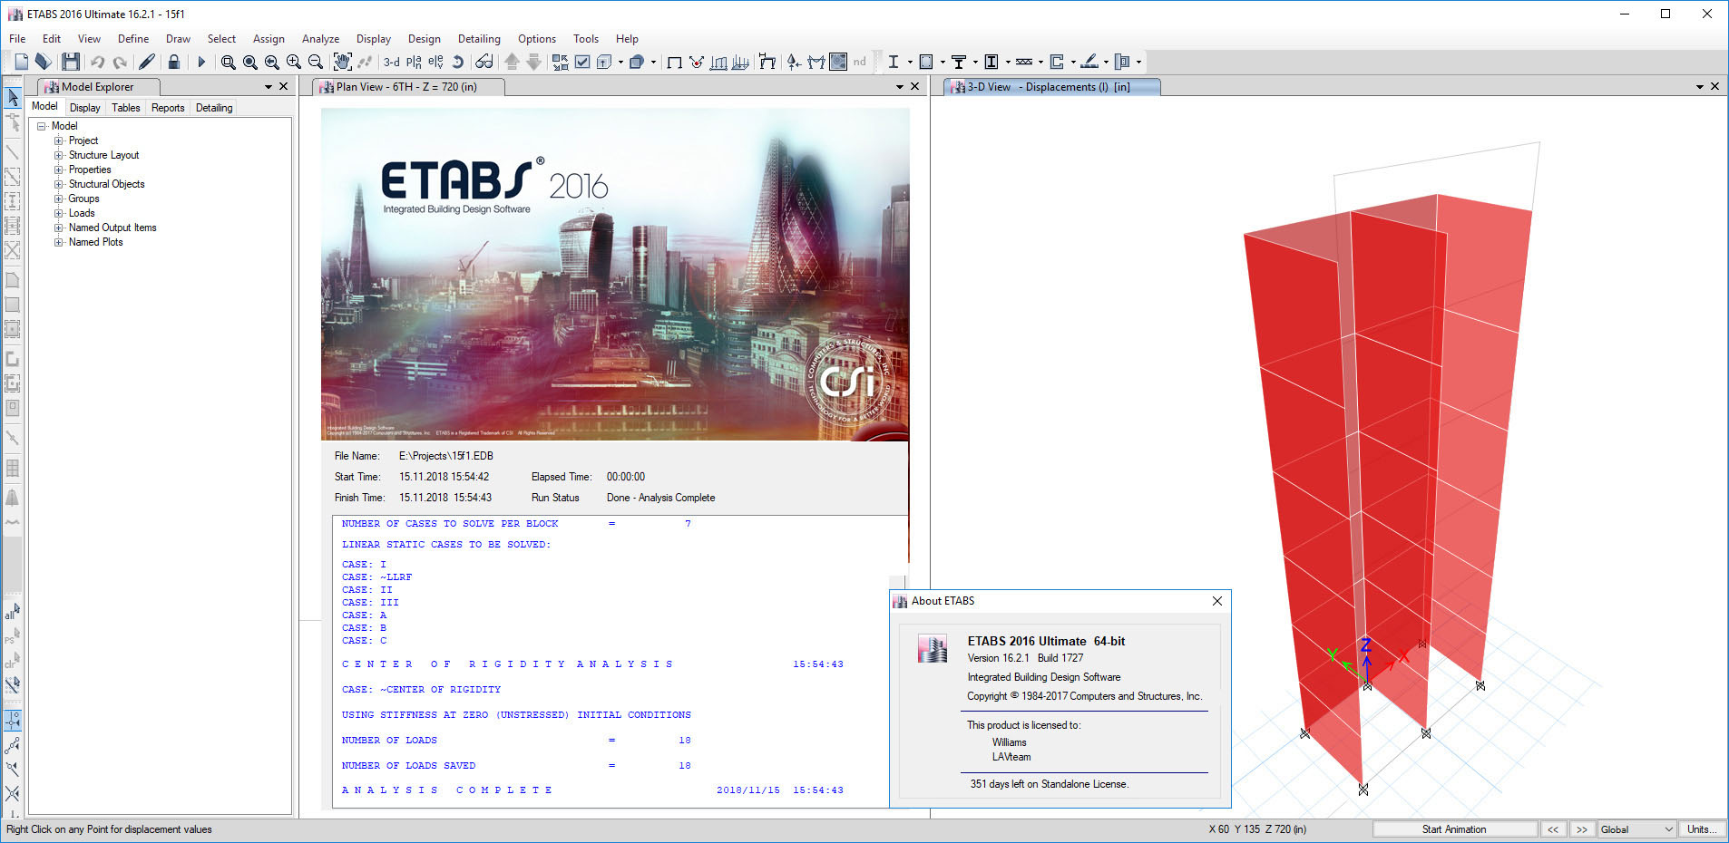Click the Rotate 3D view icon

coord(459,62)
